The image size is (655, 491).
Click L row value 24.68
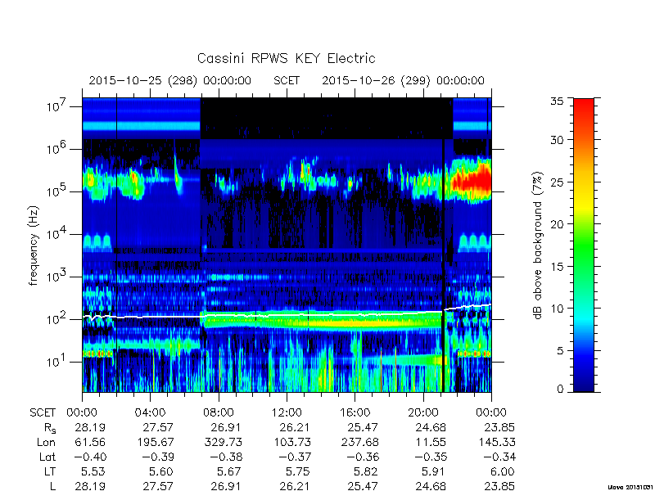pyautogui.click(x=431, y=486)
